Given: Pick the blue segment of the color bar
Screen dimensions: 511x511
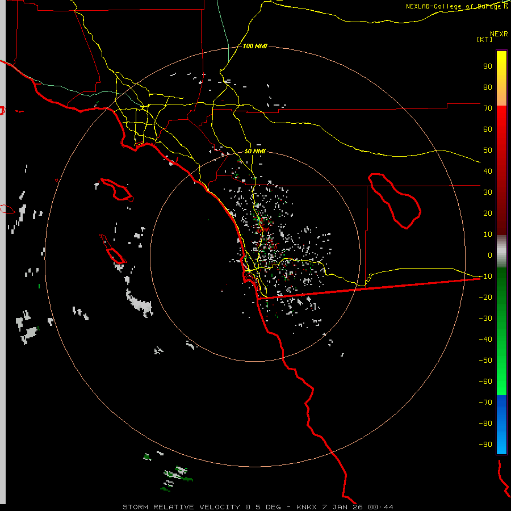Looking at the screenshot, I should [x=501, y=424].
